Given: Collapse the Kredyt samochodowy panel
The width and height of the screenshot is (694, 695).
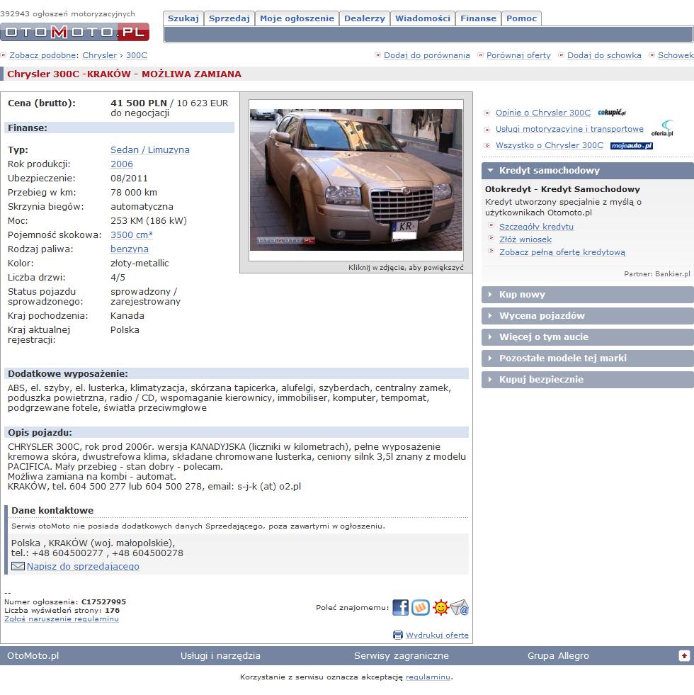Looking at the screenshot, I should tap(588, 171).
